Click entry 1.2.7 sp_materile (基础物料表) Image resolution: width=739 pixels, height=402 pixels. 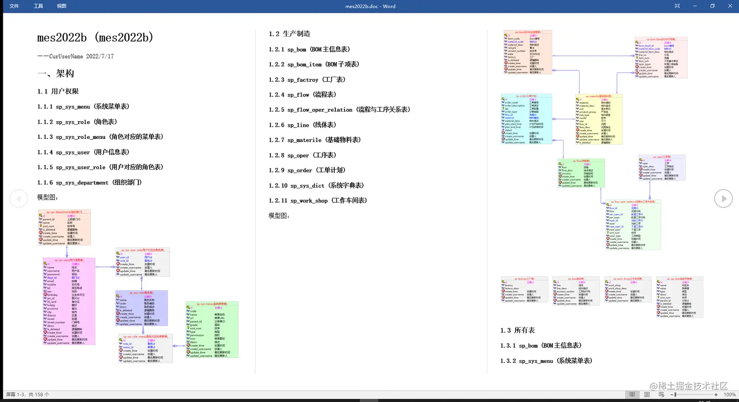click(x=315, y=140)
